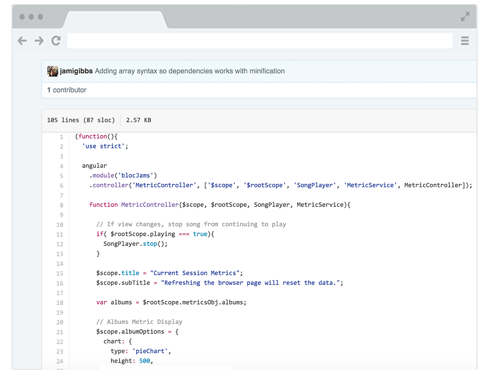Click the SongPlayer.stop() code on line 12
Viewport: 495px width, 378px height.
pos(135,244)
